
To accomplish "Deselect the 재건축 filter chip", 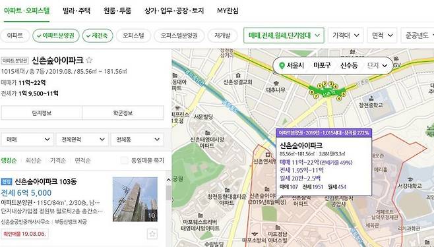I will pyautogui.click(x=98, y=36).
